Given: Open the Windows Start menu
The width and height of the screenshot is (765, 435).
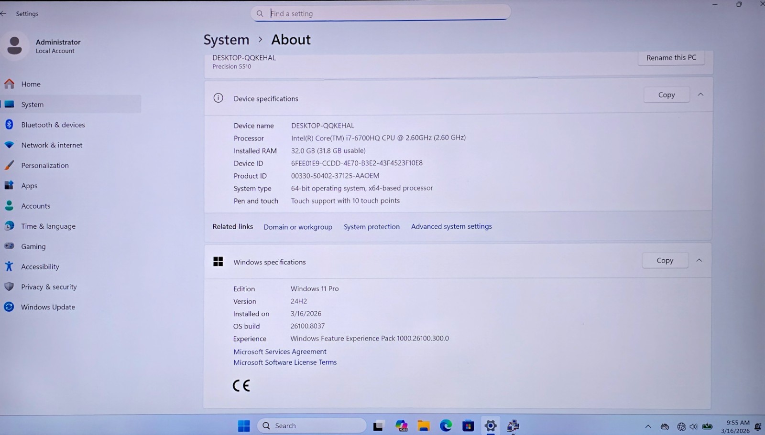Looking at the screenshot, I should [x=244, y=425].
